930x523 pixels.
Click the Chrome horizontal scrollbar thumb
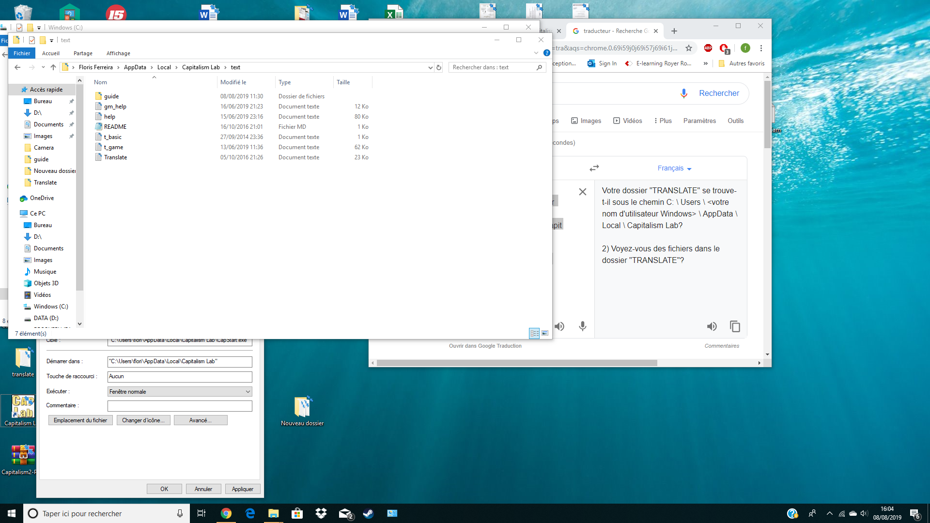coord(517,363)
